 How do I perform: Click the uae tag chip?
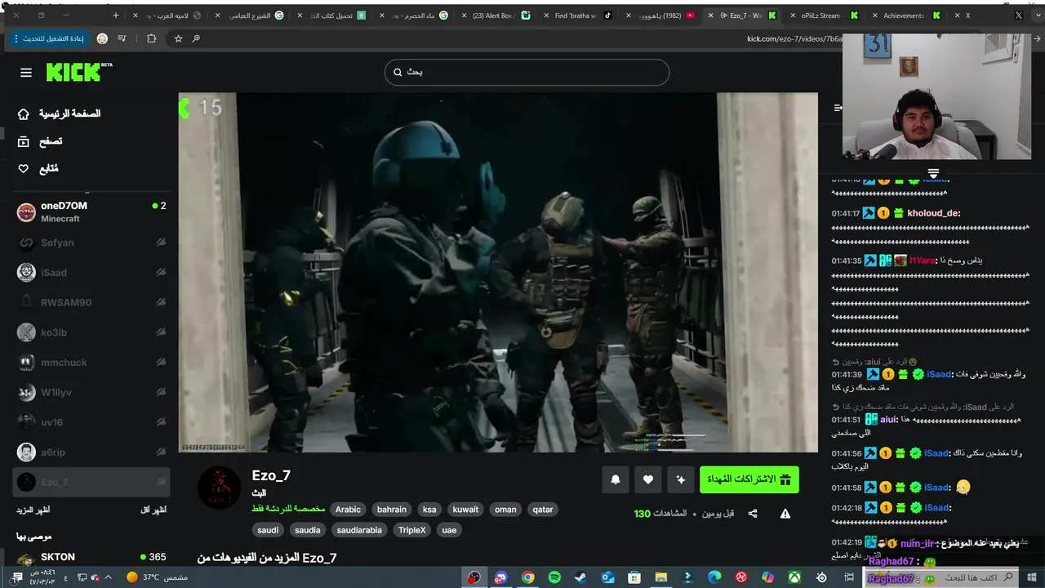pyautogui.click(x=449, y=530)
